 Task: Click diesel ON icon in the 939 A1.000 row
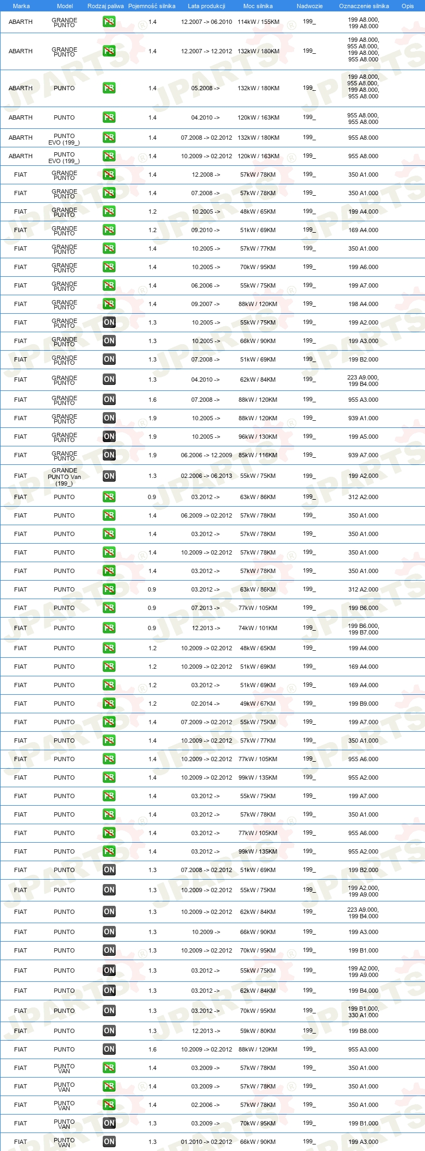click(109, 418)
